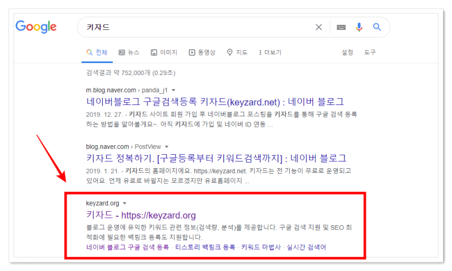Open the 동영상 tab
Viewport: 452px width, 271px height.
click(x=202, y=53)
